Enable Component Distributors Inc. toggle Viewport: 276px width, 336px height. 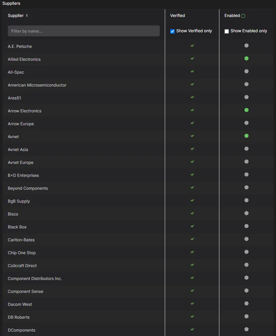pos(247,278)
